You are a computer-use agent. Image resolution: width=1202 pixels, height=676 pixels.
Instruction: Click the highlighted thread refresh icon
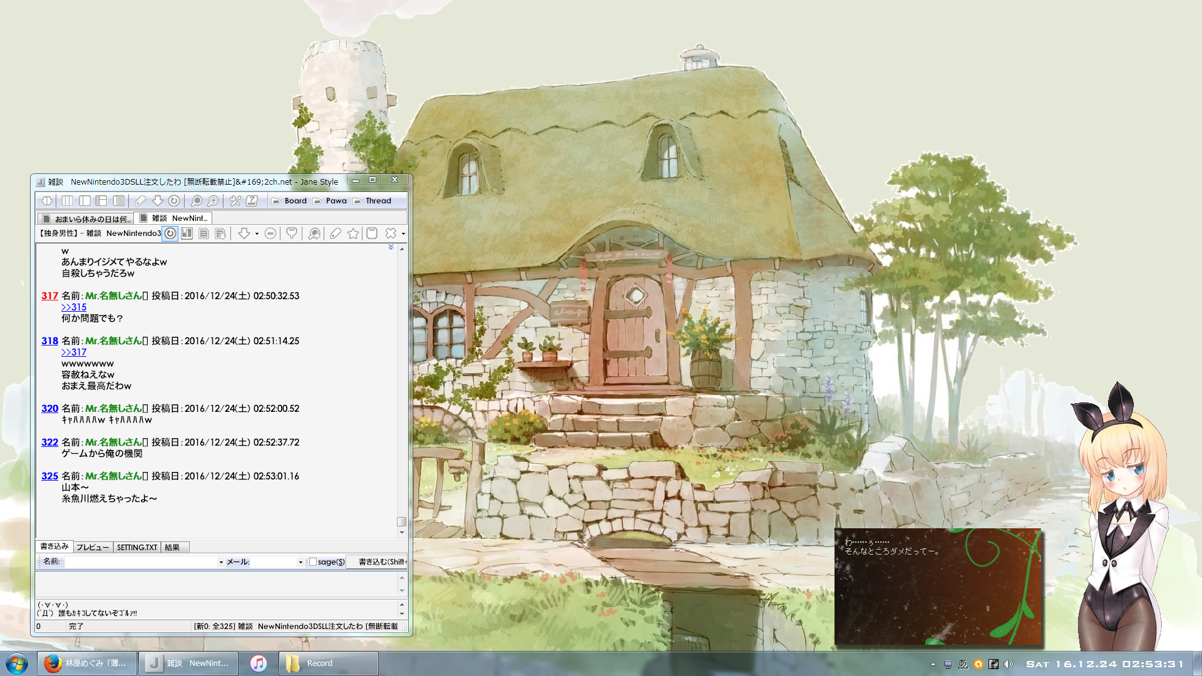[x=170, y=233]
